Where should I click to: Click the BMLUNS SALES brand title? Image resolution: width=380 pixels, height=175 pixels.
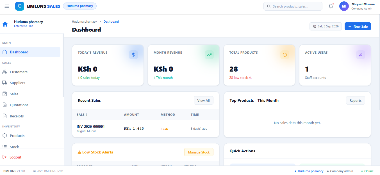44,6
